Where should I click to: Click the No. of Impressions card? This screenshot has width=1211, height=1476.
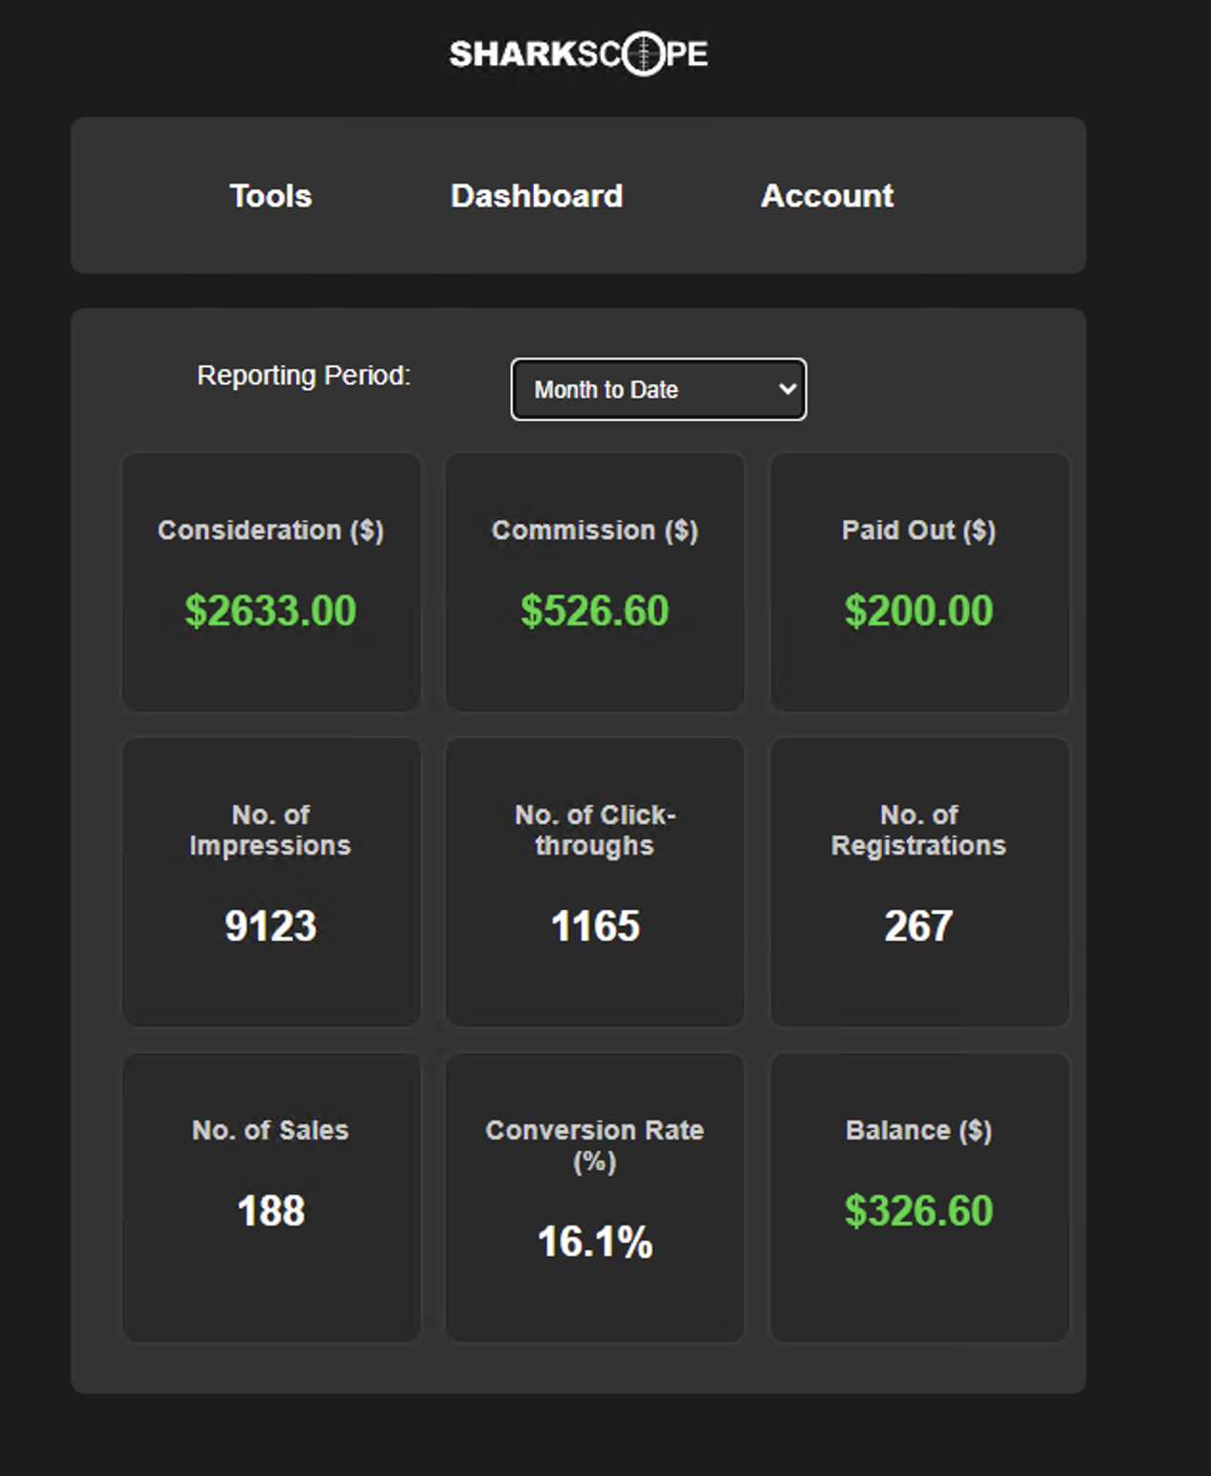click(x=271, y=882)
